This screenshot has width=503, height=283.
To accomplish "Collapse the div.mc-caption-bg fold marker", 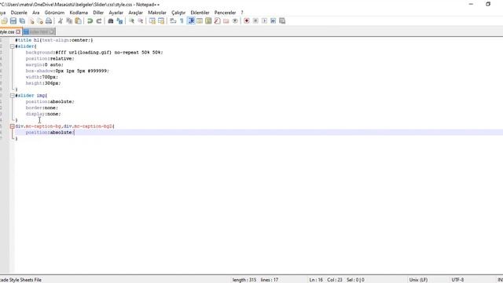I will click(13, 127).
